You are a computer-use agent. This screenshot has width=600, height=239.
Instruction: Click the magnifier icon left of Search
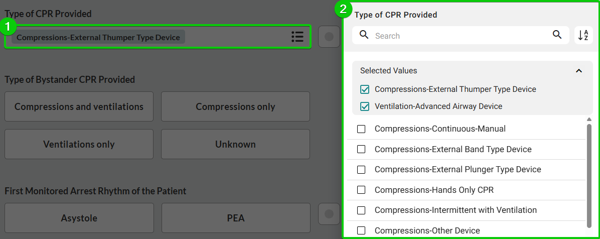coord(365,35)
